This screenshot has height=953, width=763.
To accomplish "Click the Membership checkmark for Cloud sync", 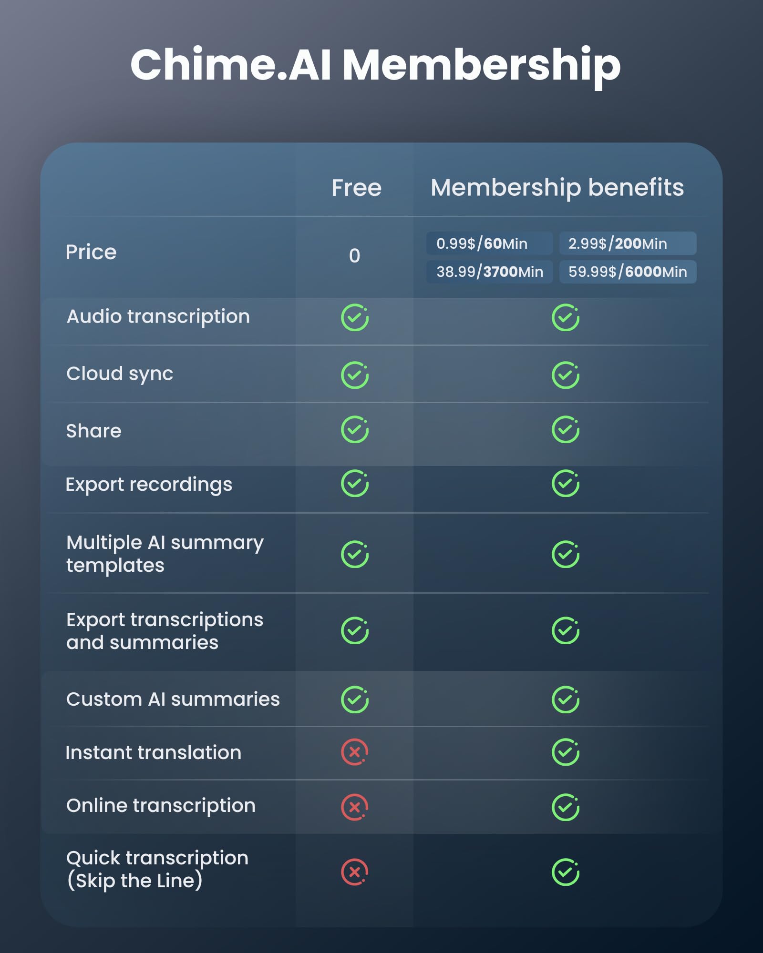I will pos(565,375).
